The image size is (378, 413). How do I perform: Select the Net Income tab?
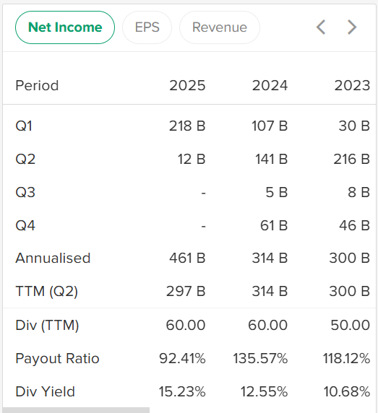(65, 27)
